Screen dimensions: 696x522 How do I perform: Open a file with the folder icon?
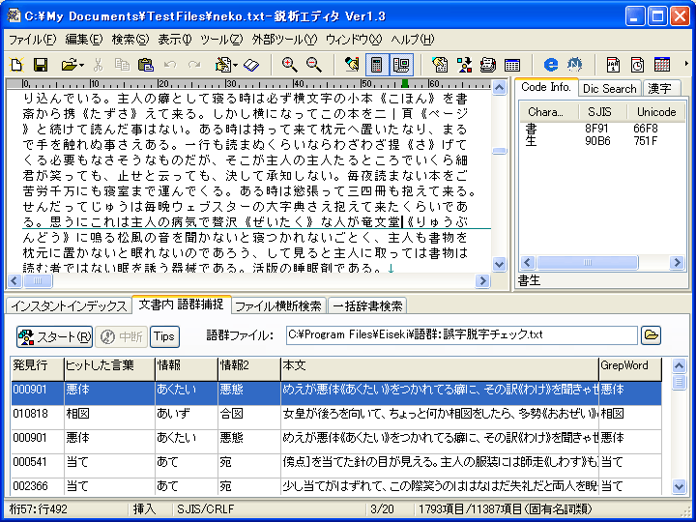pyautogui.click(x=70, y=65)
